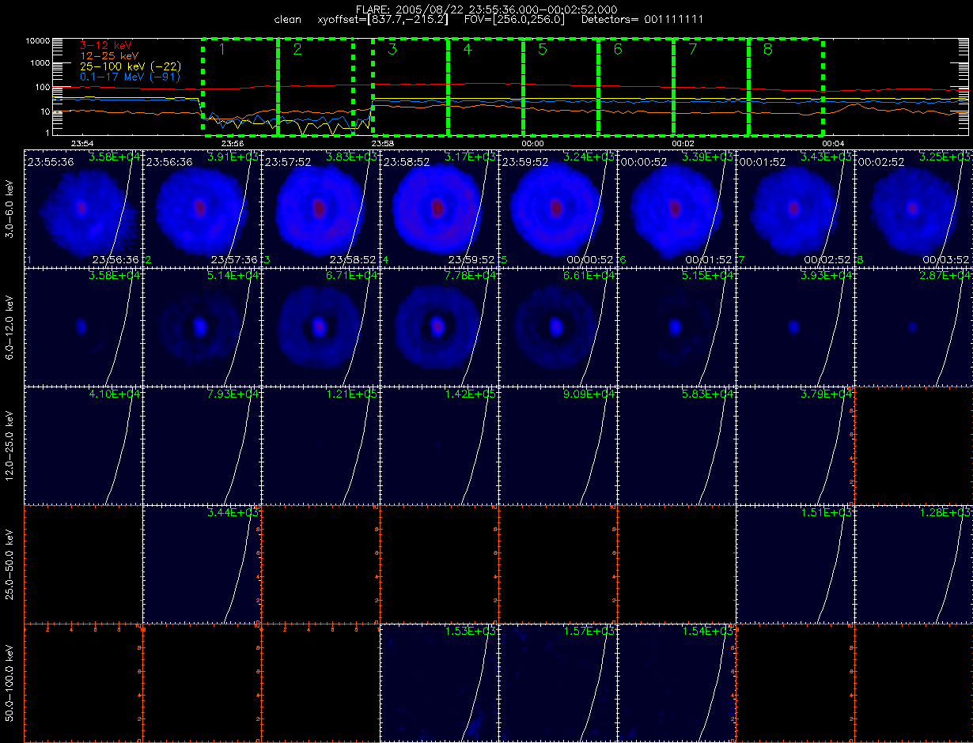Click the 25.0-50.0 keV row label

coord(10,564)
